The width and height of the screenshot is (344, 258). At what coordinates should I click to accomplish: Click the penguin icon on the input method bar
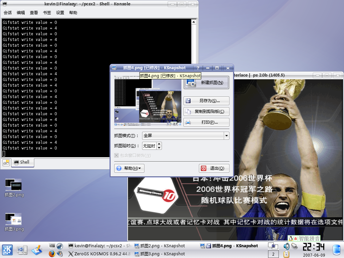[x=291, y=239]
